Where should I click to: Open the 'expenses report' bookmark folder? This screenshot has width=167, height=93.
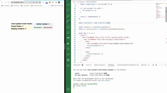tap(37, 6)
